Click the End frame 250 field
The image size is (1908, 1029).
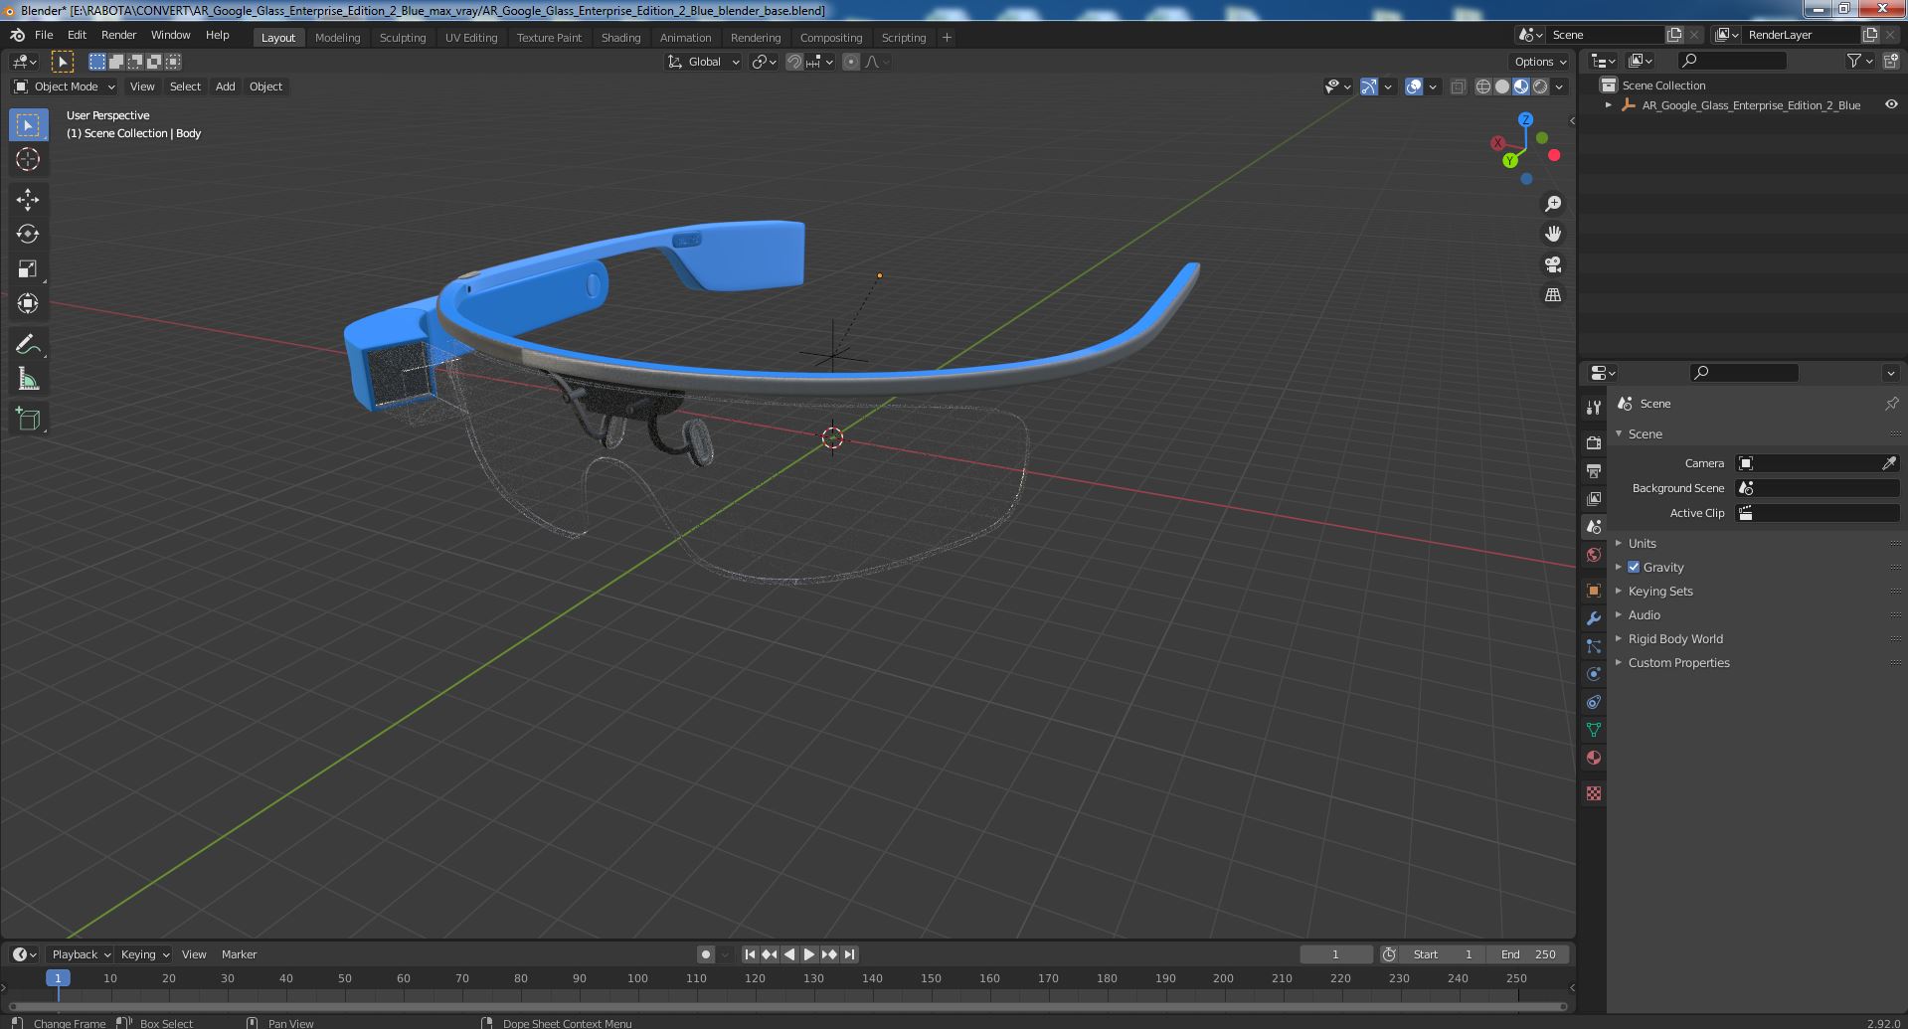(x=1529, y=954)
